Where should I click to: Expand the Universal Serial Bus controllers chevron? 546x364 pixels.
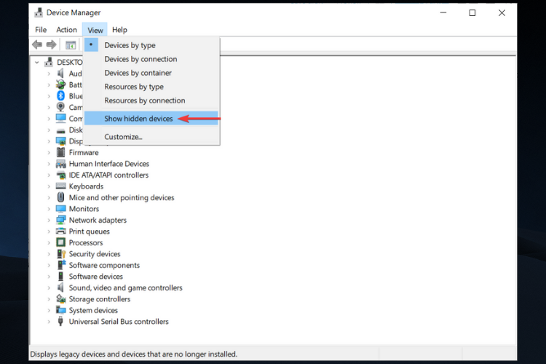49,322
